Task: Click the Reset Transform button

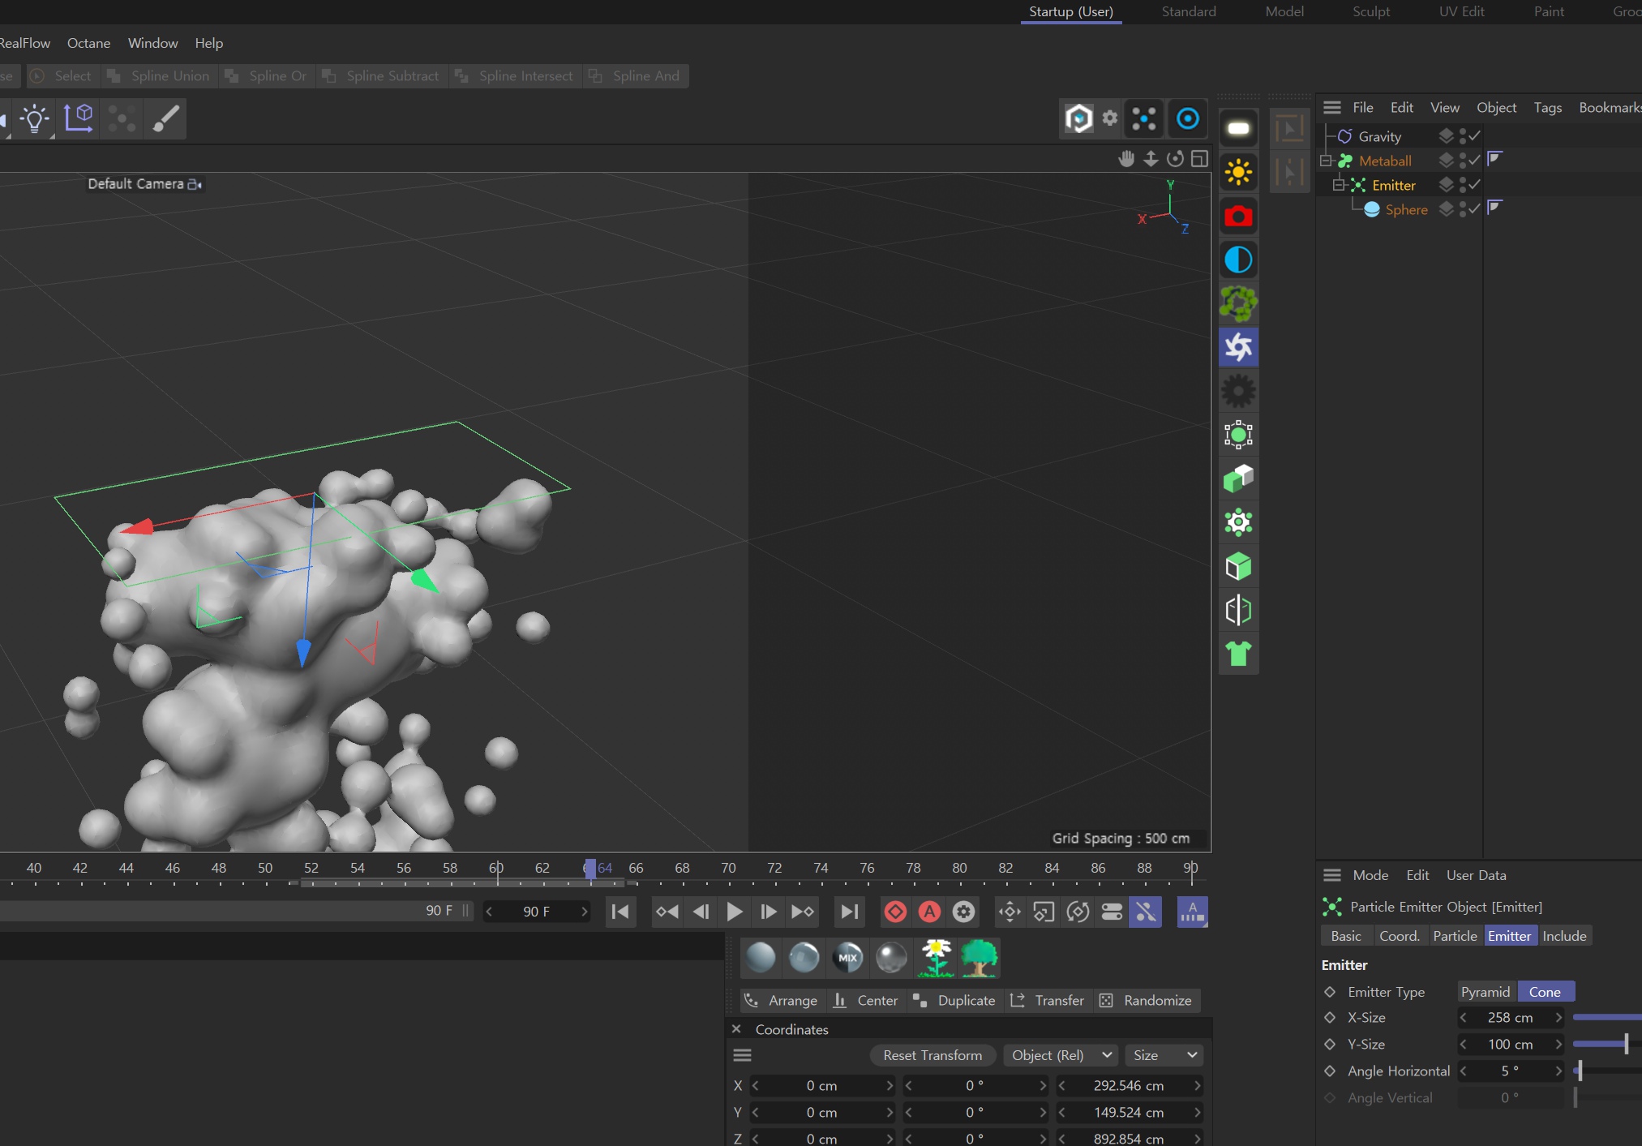Action: point(932,1054)
